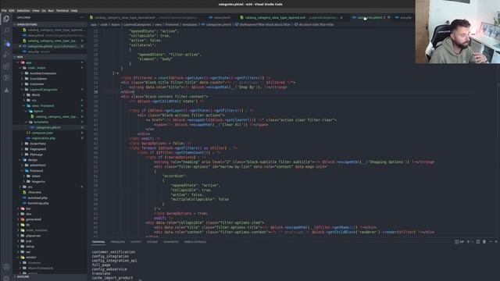Screen dimensions: 500x281
Task: Open the Selection menu
Action: click(x=23, y=10)
